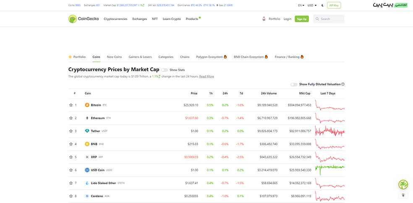This screenshot has height=203, width=413.
Task: Click the search magnifier icon
Action: pyautogui.click(x=317, y=19)
